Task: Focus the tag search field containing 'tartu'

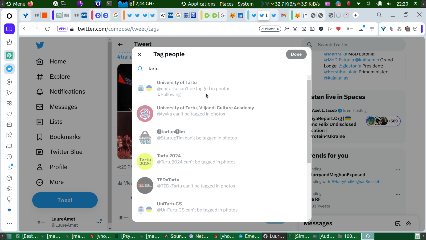Action: coord(222,69)
